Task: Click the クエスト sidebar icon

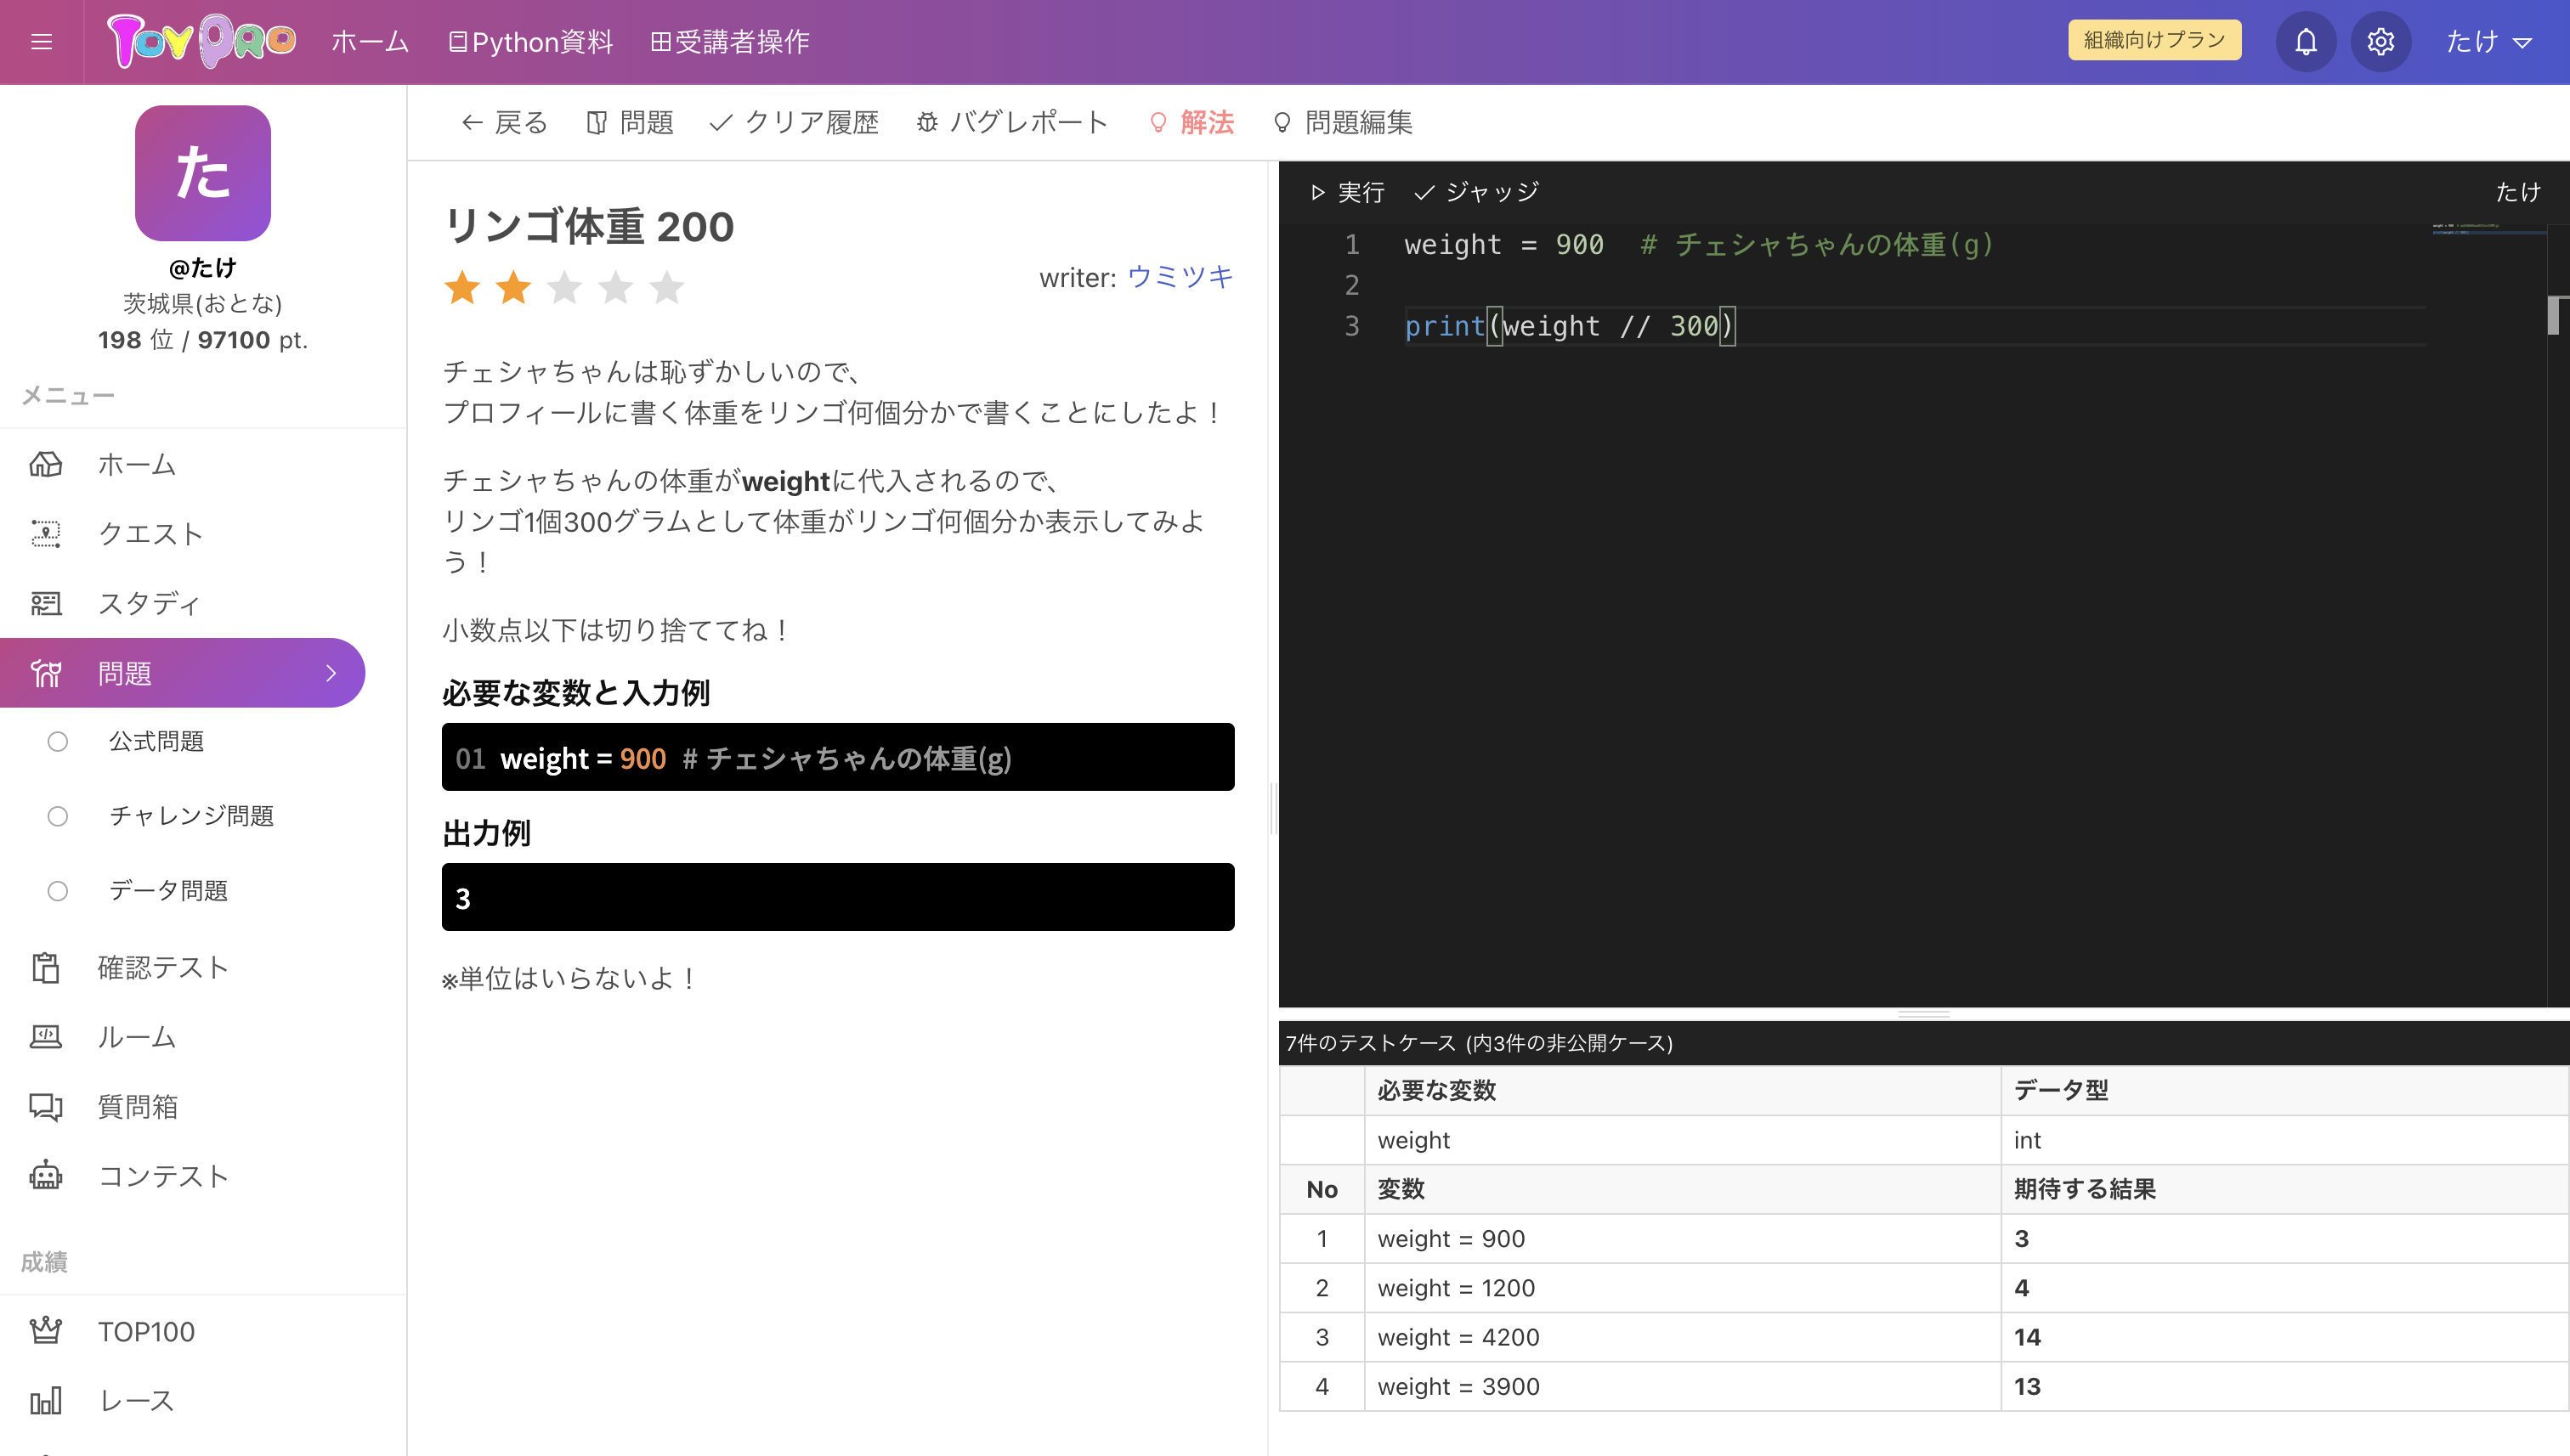Action: tap(46, 534)
